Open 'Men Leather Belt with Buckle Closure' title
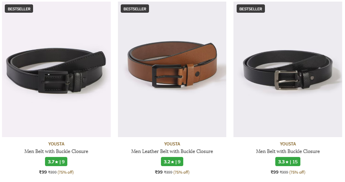345x182 pixels. tap(172, 151)
